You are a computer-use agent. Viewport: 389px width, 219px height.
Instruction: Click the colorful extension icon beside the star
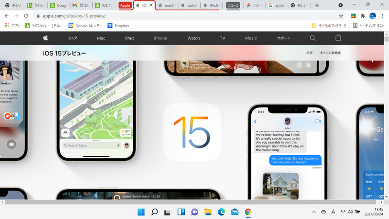point(353,16)
